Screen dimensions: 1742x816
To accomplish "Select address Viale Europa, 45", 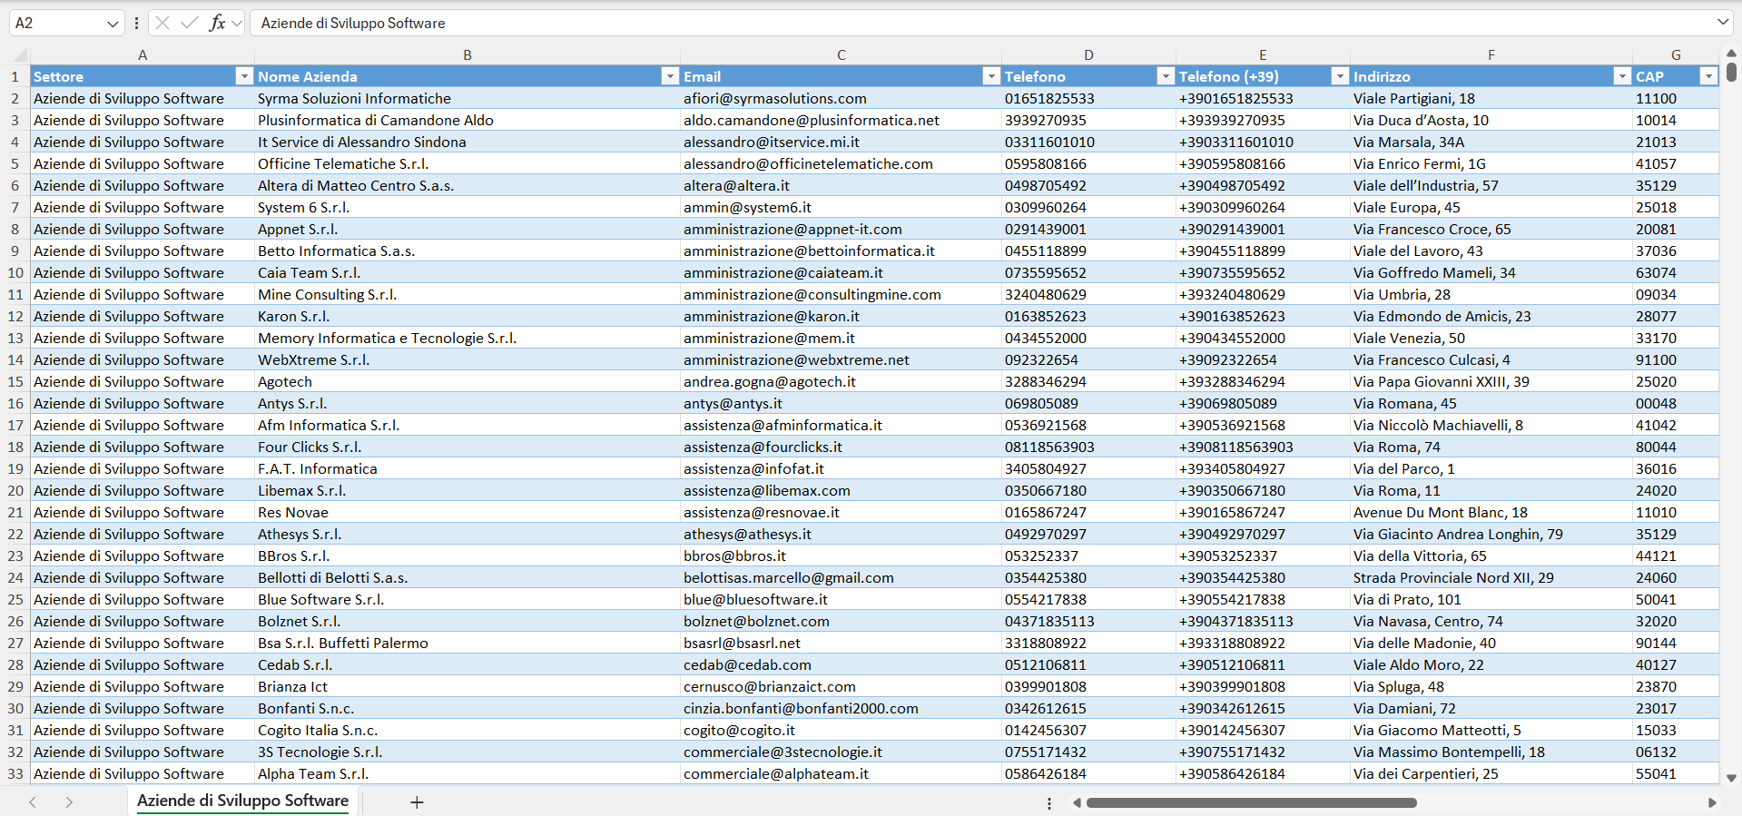I will tap(1491, 207).
